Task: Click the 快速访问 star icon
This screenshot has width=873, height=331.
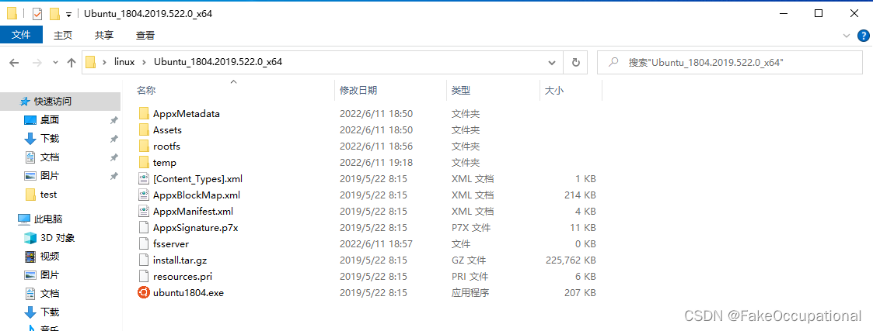Action: click(25, 102)
